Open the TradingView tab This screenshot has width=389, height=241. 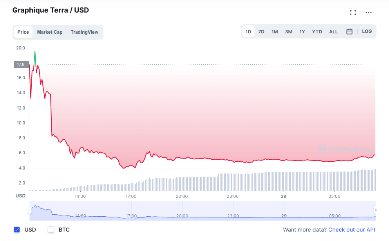point(84,32)
